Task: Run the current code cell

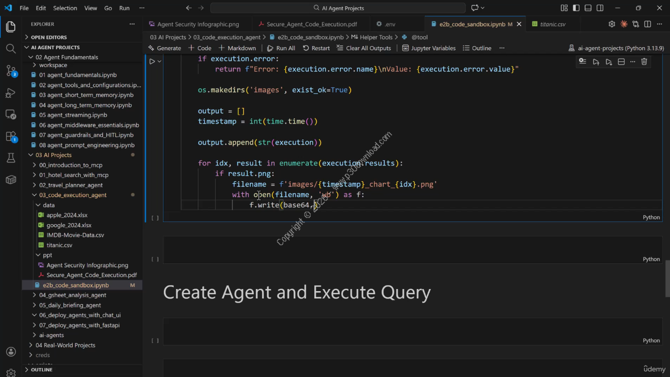Action: (152, 61)
